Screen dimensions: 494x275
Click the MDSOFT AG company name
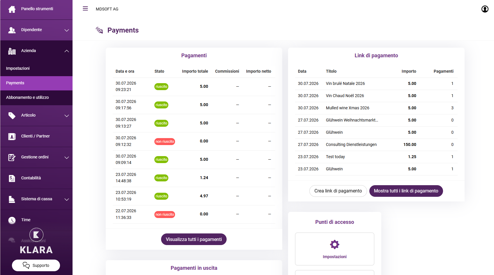(x=107, y=9)
